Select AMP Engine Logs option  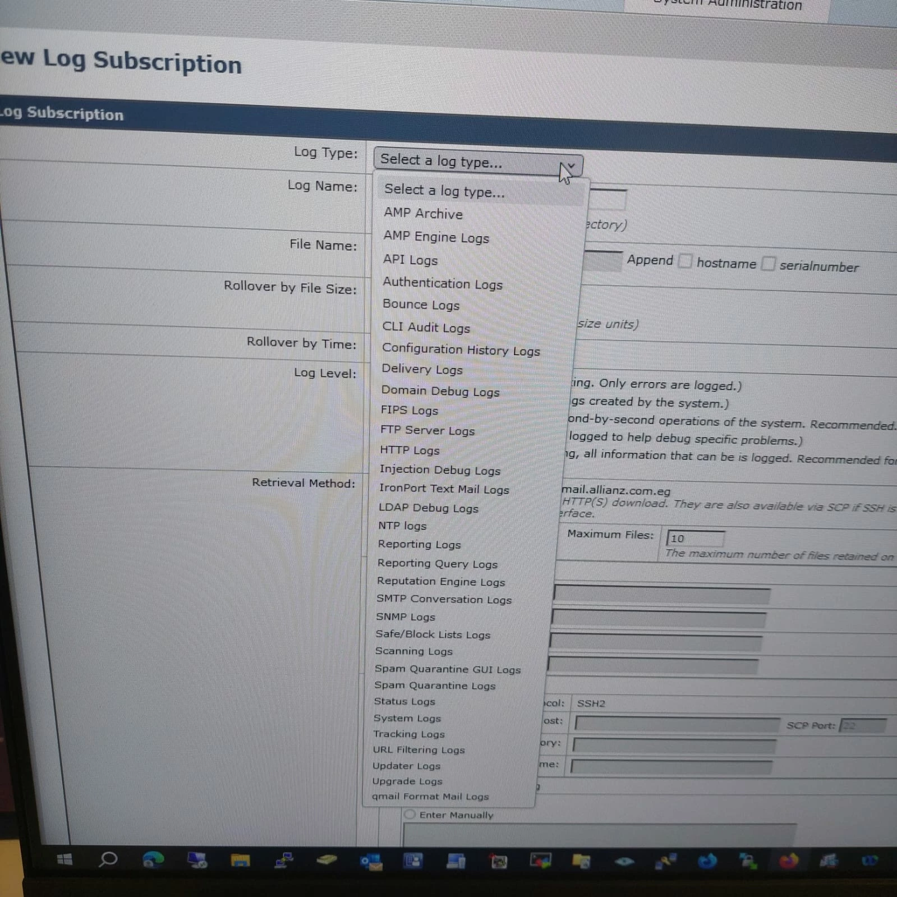click(436, 237)
